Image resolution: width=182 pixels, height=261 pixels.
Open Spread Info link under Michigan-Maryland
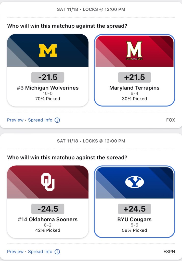coord(40,120)
